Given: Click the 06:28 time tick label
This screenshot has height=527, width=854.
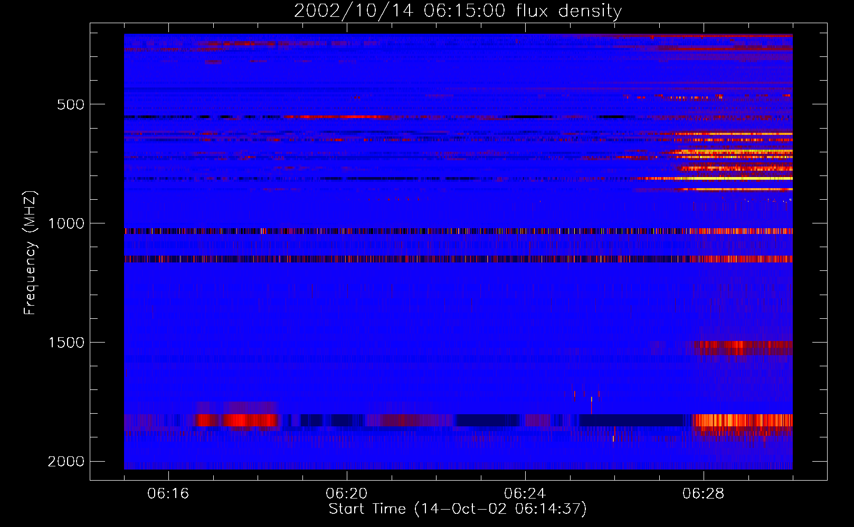Looking at the screenshot, I should click(x=704, y=494).
